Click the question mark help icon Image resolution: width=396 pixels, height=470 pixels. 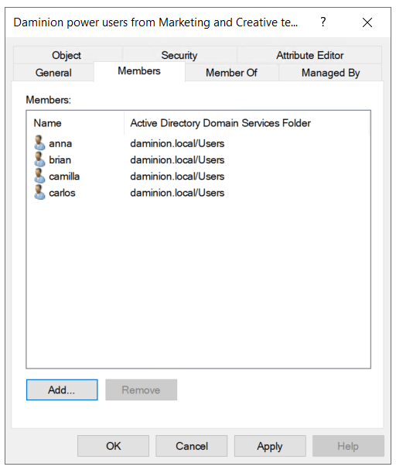click(323, 22)
